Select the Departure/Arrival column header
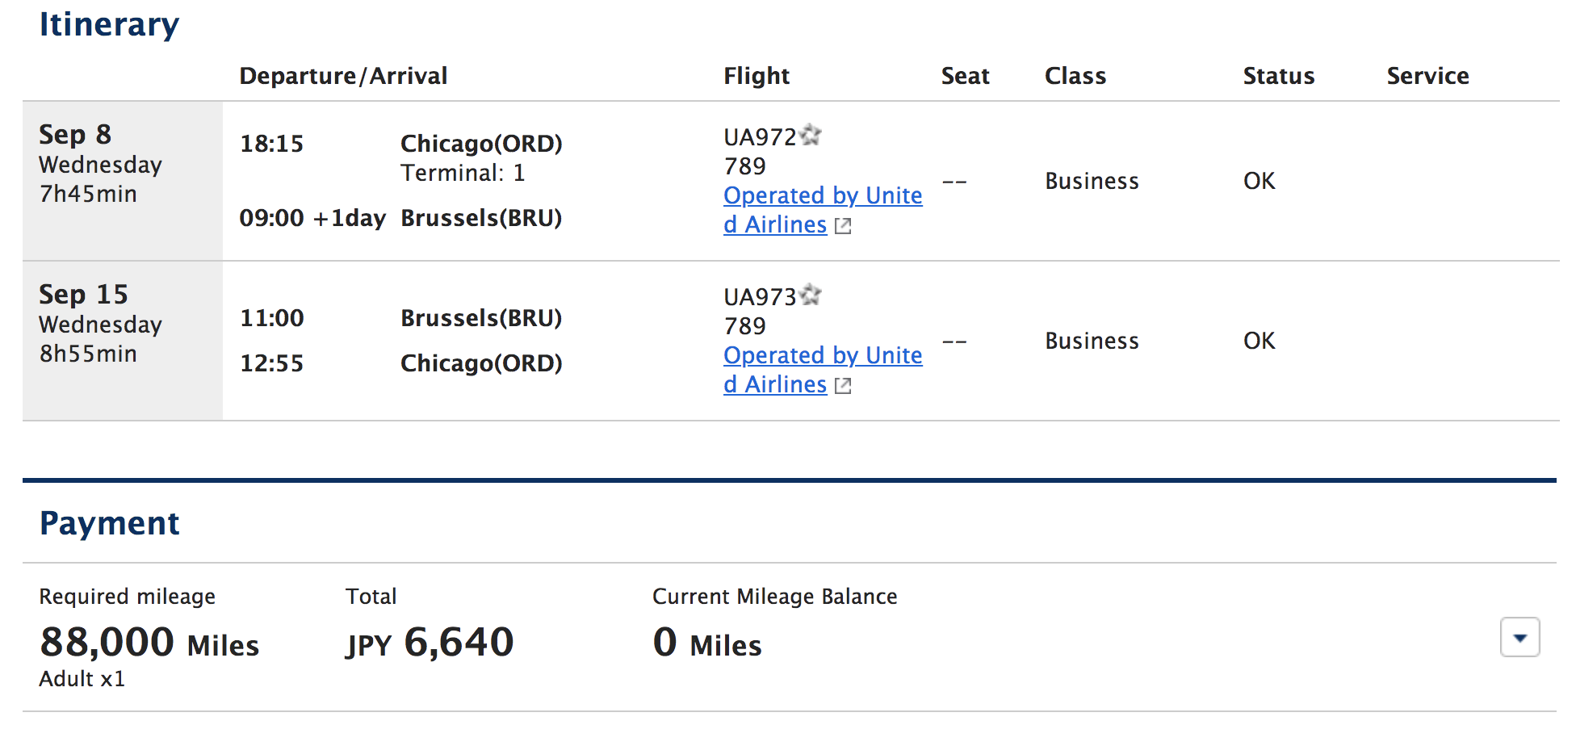Image resolution: width=1576 pixels, height=746 pixels. [343, 76]
